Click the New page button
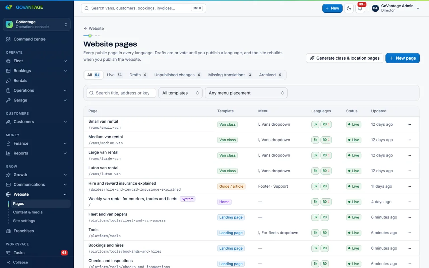This screenshot has height=268, width=429. (403, 58)
